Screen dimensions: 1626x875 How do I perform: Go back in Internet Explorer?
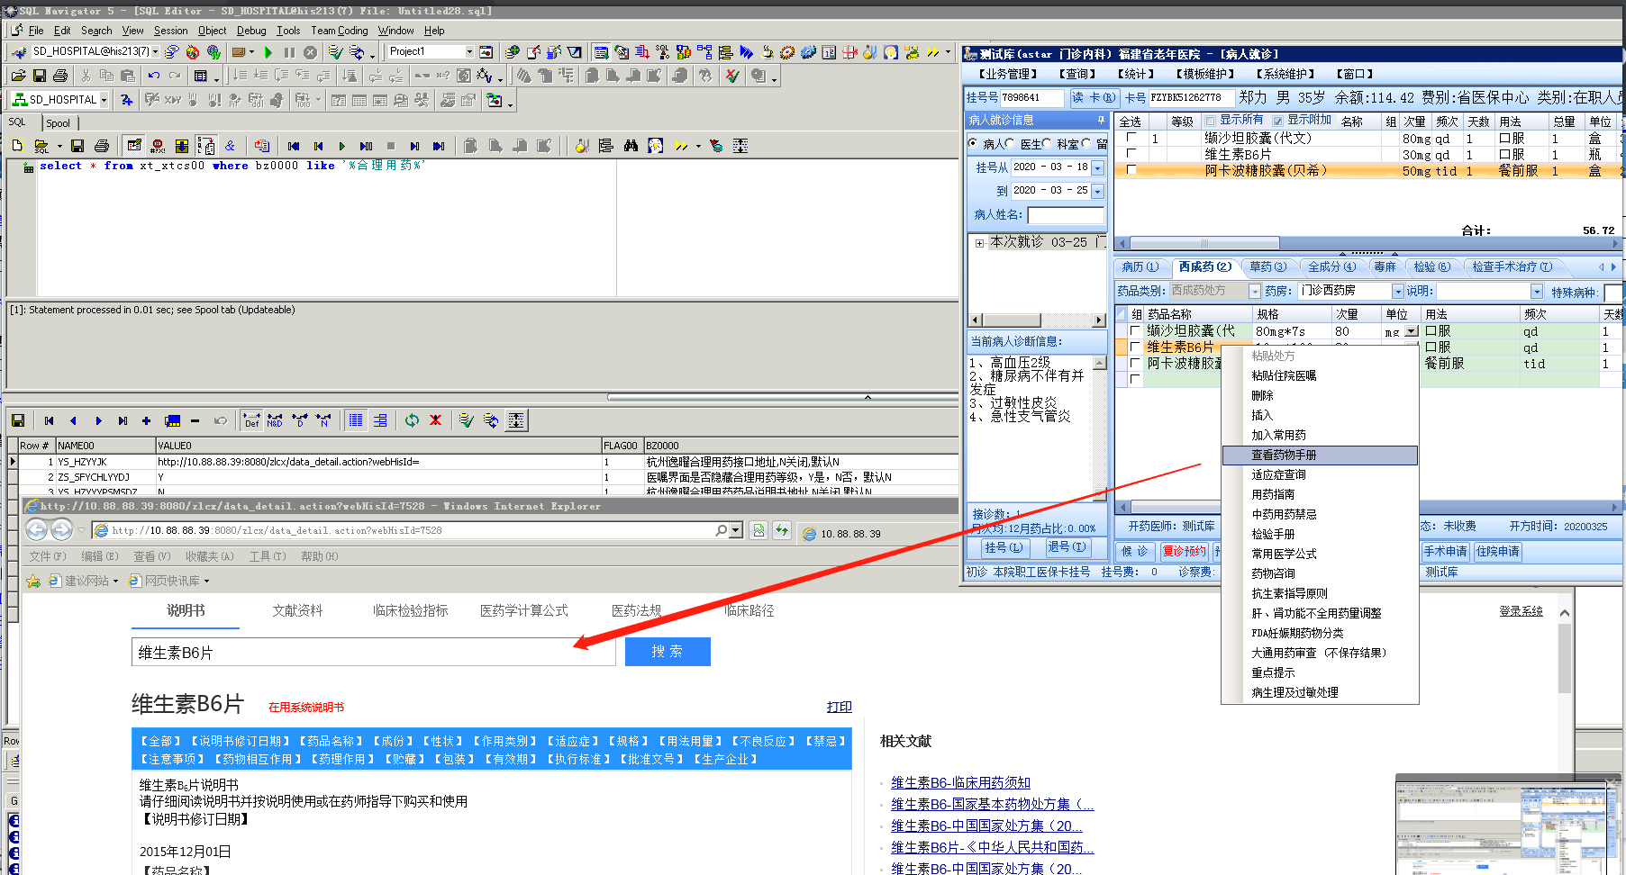[37, 530]
